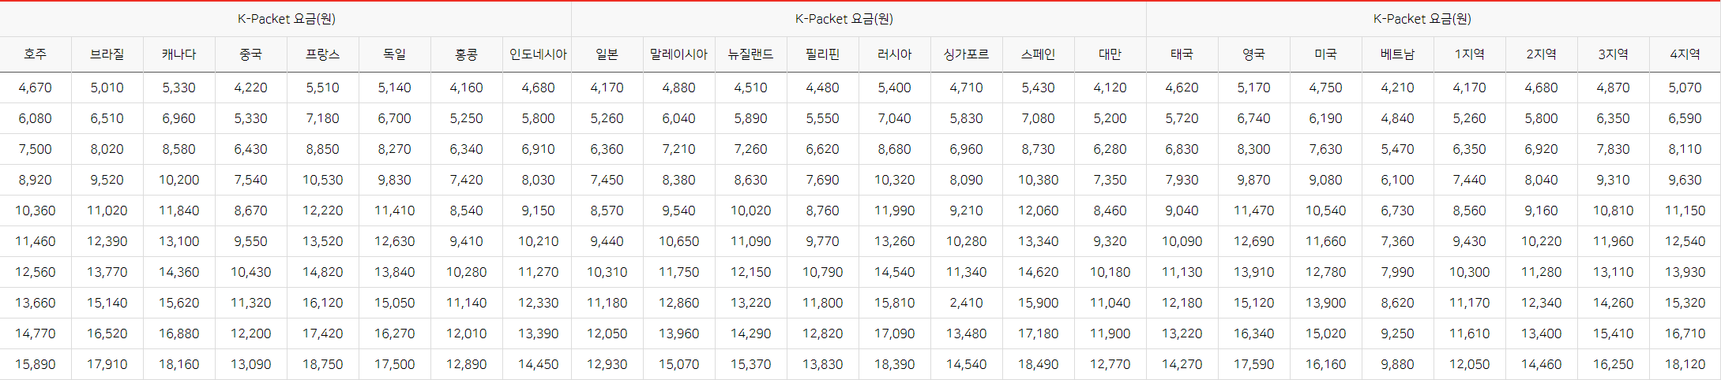Click the 말레이시아 column header
Viewport: 1721px width, 380px height.
[678, 54]
